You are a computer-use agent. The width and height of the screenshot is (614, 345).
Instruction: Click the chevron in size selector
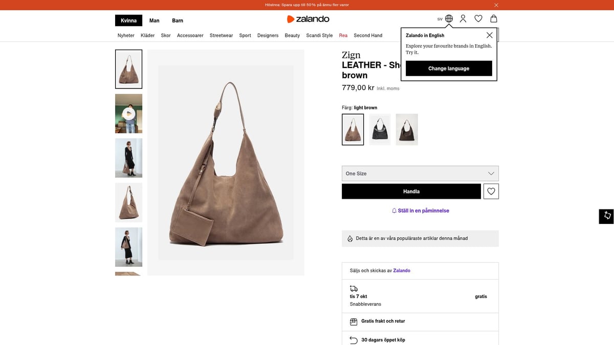pos(491,173)
